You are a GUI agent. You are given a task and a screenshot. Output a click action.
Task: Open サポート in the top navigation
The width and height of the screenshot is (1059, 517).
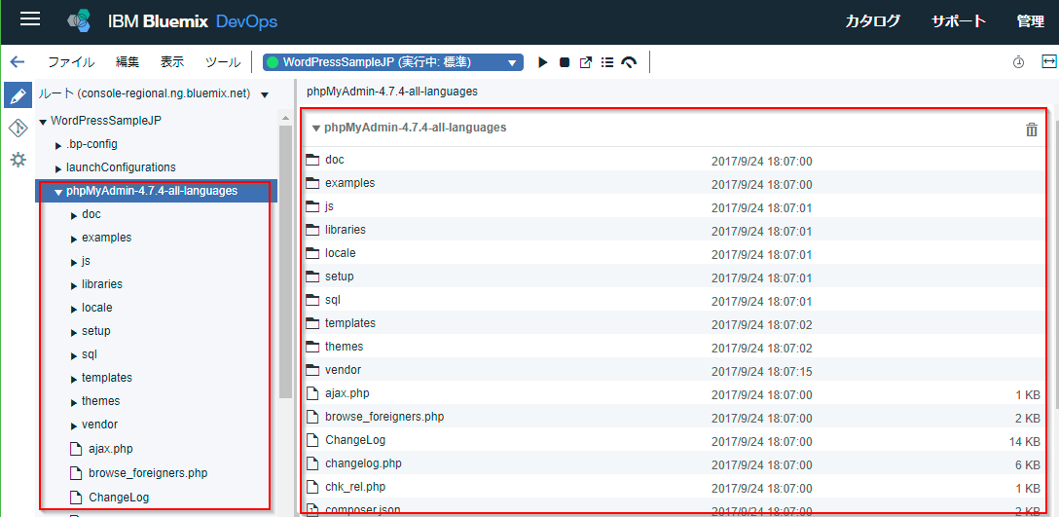(959, 21)
